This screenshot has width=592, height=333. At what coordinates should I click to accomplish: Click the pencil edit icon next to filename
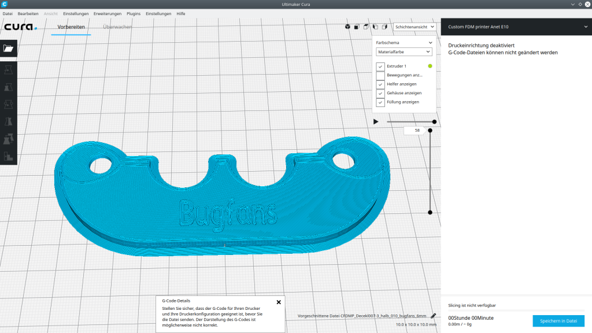[x=434, y=316]
